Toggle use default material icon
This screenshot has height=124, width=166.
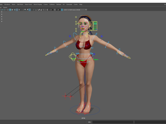(x=12, y=10)
